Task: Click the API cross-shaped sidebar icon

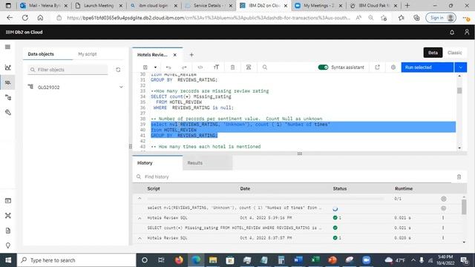Action: click(x=8, y=216)
